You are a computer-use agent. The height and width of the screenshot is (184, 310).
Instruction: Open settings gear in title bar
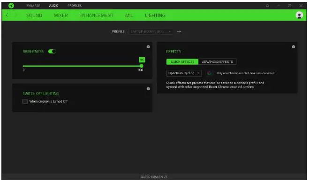pyautogui.click(x=267, y=6)
